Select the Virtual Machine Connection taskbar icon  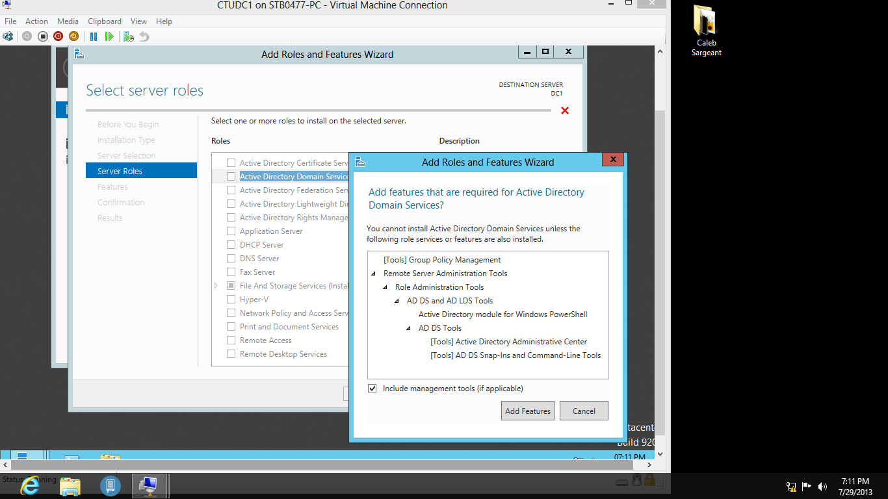tap(150, 485)
